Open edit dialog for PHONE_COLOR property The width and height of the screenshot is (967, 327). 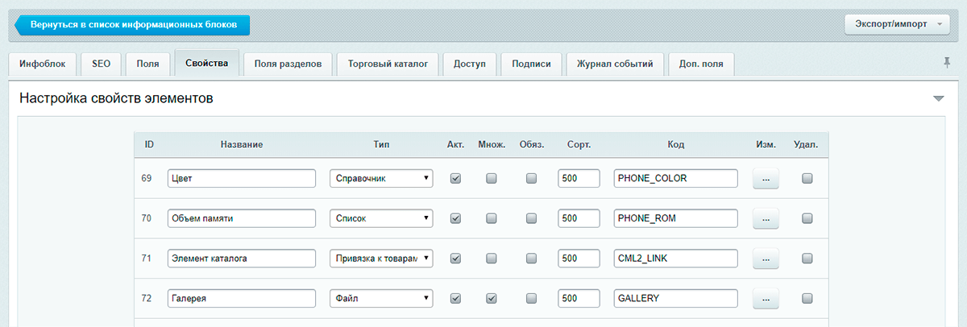765,179
